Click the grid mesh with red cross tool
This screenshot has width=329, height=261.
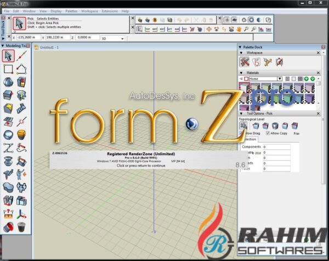point(8,122)
